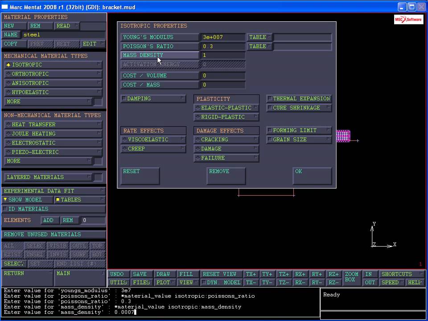Toggle the SHOW MODEL option
The width and height of the screenshot is (428, 321).
click(28, 200)
